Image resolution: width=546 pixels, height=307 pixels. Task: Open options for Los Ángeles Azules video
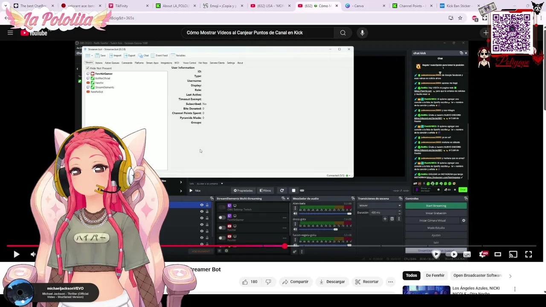click(515, 289)
